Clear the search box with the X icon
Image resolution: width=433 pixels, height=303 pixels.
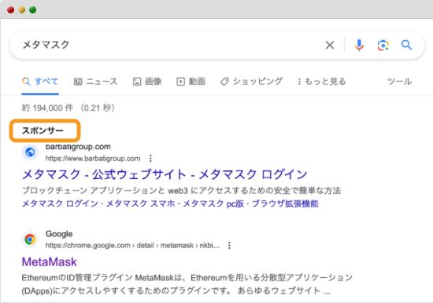tap(330, 45)
